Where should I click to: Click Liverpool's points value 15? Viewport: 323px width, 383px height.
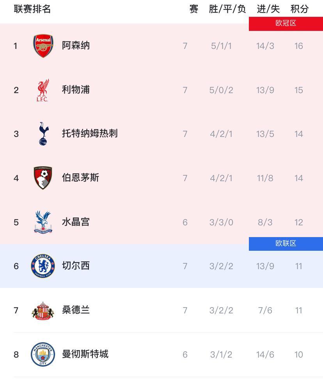point(298,90)
